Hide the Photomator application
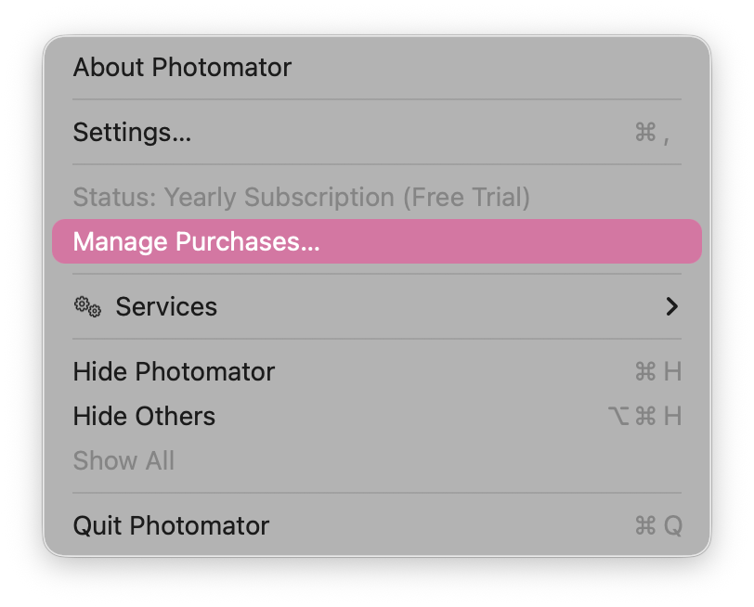This screenshot has height=607, width=754. [174, 371]
